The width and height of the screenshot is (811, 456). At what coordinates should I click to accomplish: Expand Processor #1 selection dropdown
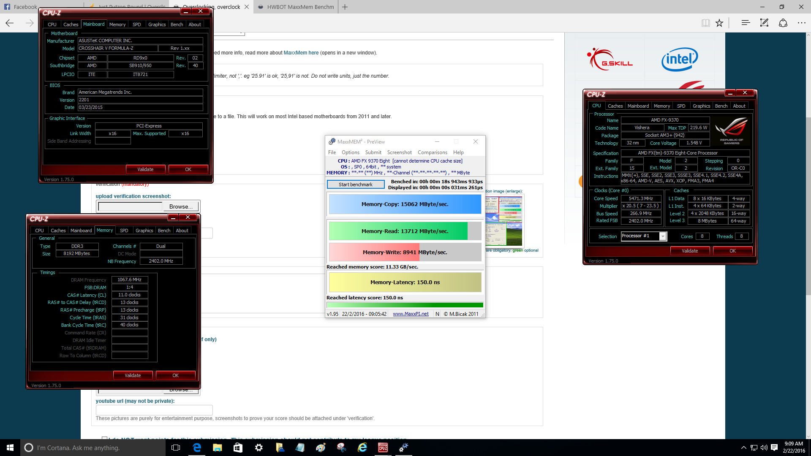[663, 236]
